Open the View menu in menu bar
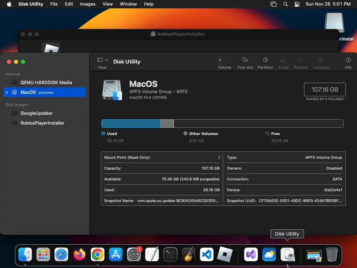The width and height of the screenshot is (357, 268). pos(107,4)
